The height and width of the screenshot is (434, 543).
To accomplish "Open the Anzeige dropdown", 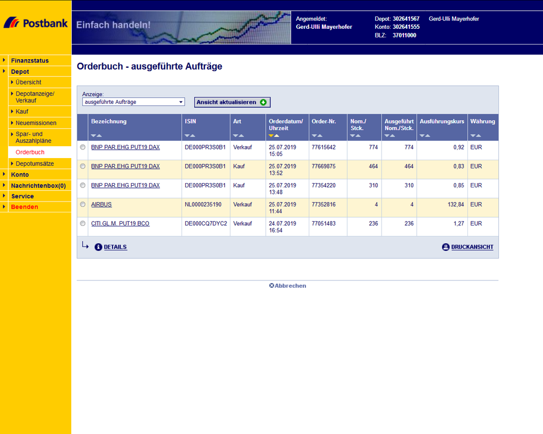I will 133,102.
